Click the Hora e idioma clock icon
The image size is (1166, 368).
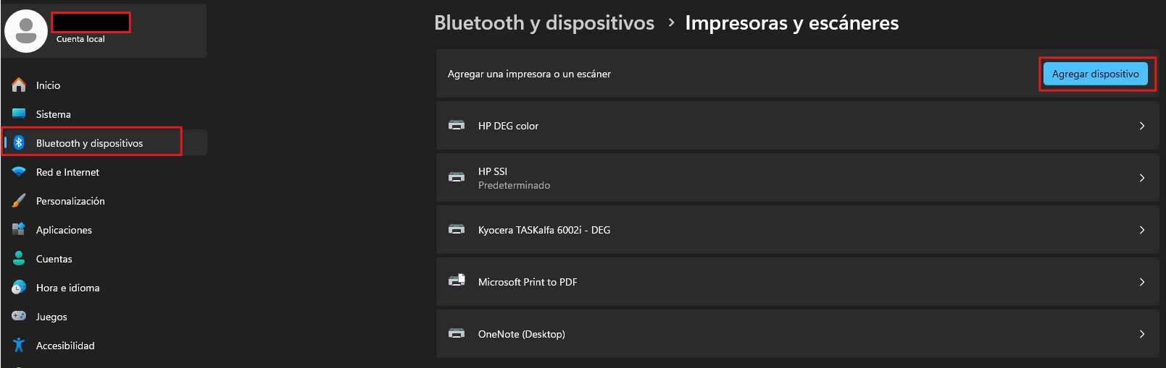19,287
